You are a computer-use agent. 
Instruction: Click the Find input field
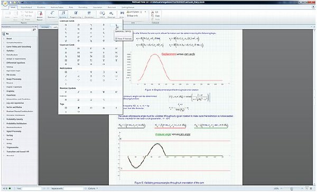click(32, 188)
